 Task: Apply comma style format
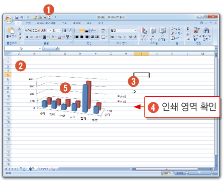coord(125,37)
